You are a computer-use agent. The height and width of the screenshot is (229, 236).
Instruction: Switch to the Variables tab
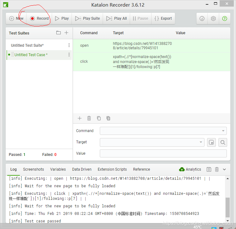tap(58, 169)
